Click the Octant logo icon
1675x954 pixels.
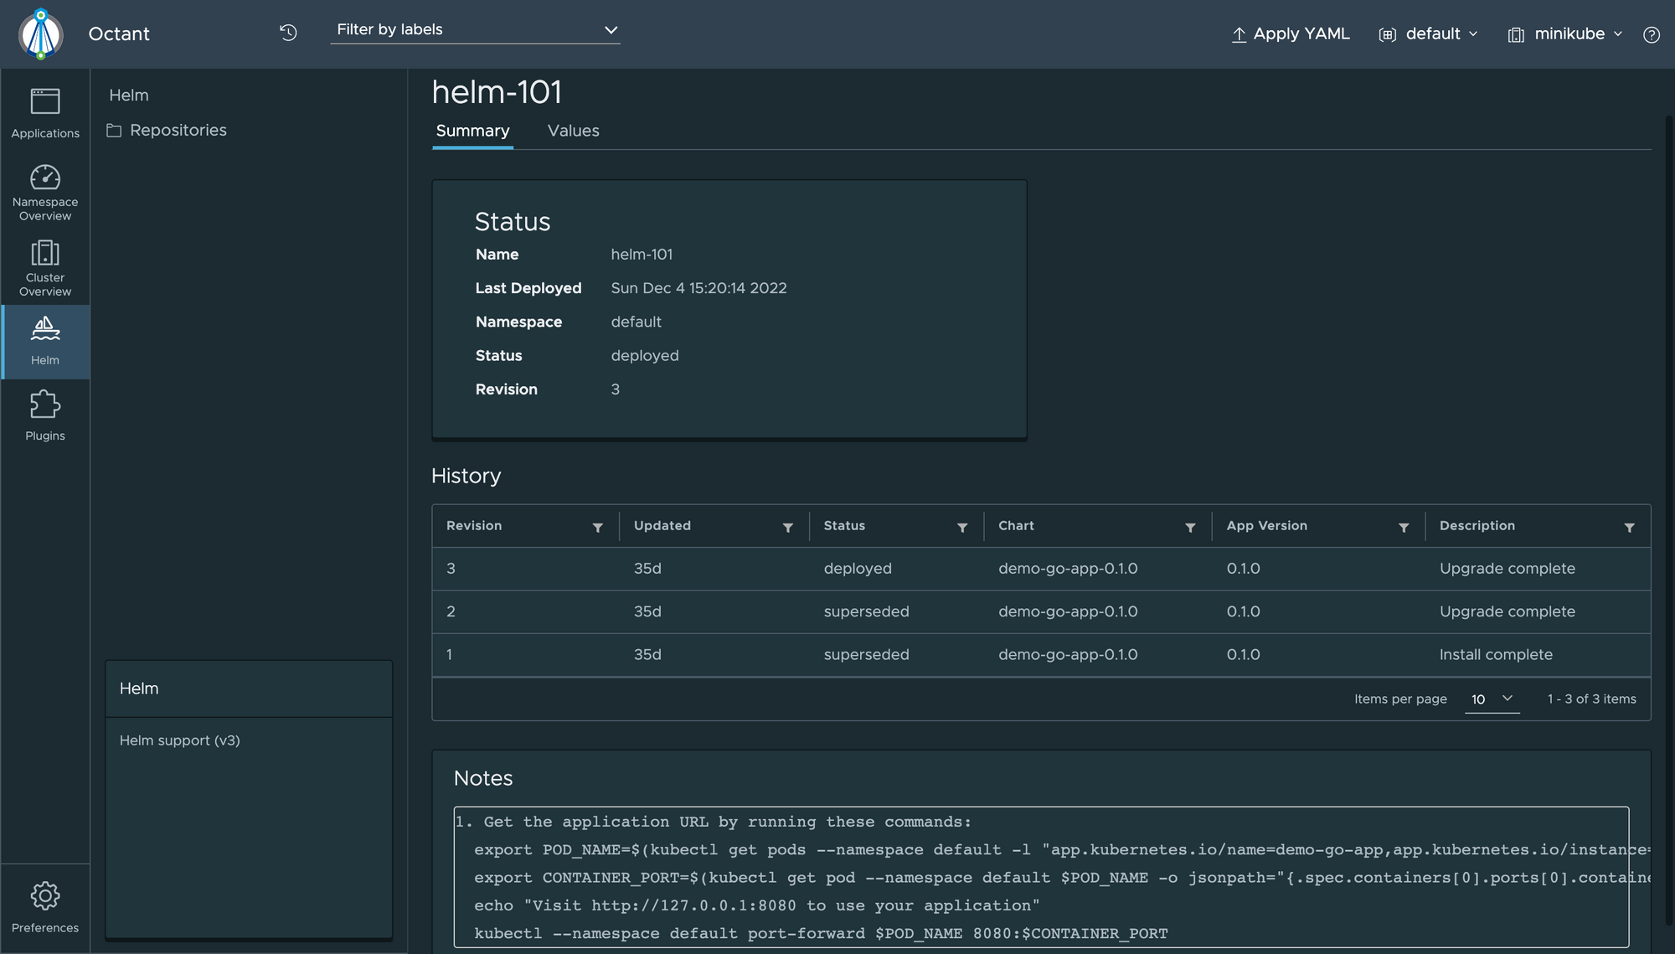[41, 34]
